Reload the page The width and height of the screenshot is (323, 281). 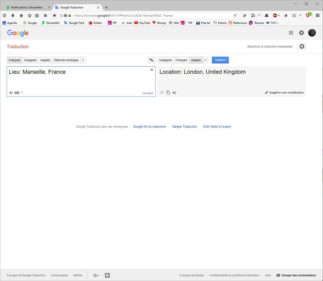pyautogui.click(x=235, y=15)
